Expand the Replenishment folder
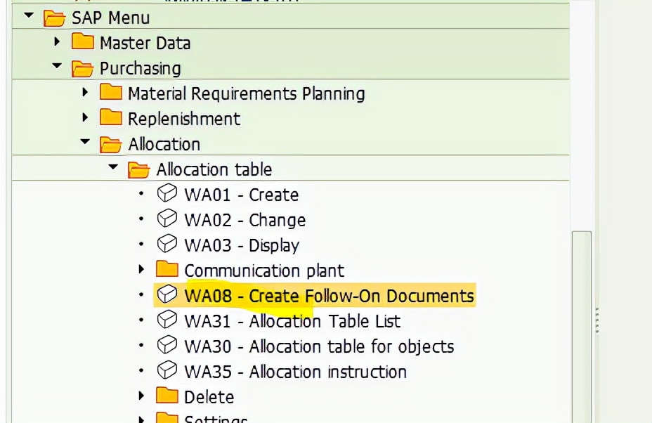This screenshot has width=652, height=423. click(x=84, y=118)
